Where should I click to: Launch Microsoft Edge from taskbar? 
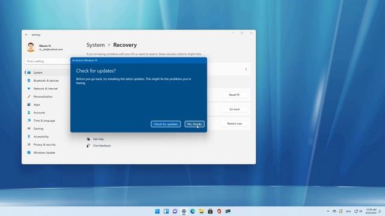point(192,211)
